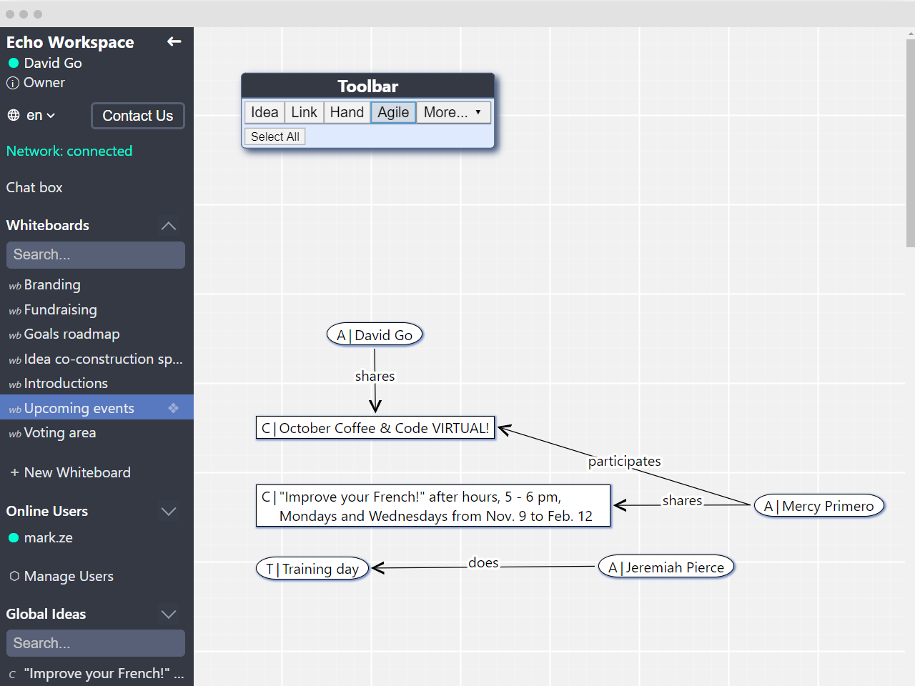Click the "participates" link label

[x=625, y=462]
